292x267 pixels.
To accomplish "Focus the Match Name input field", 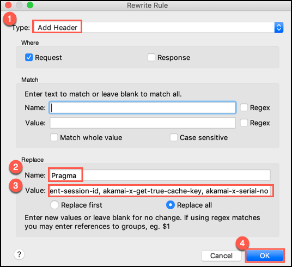I will click(x=143, y=107).
